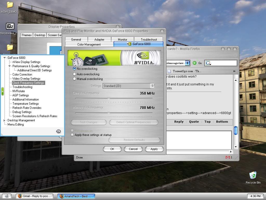Collapse Performance & Quality Settings node
This screenshot has height=200, width=266.
[10, 66]
